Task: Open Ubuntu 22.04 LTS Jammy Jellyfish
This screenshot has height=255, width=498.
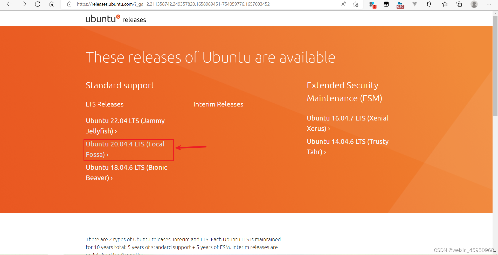Action: point(125,126)
